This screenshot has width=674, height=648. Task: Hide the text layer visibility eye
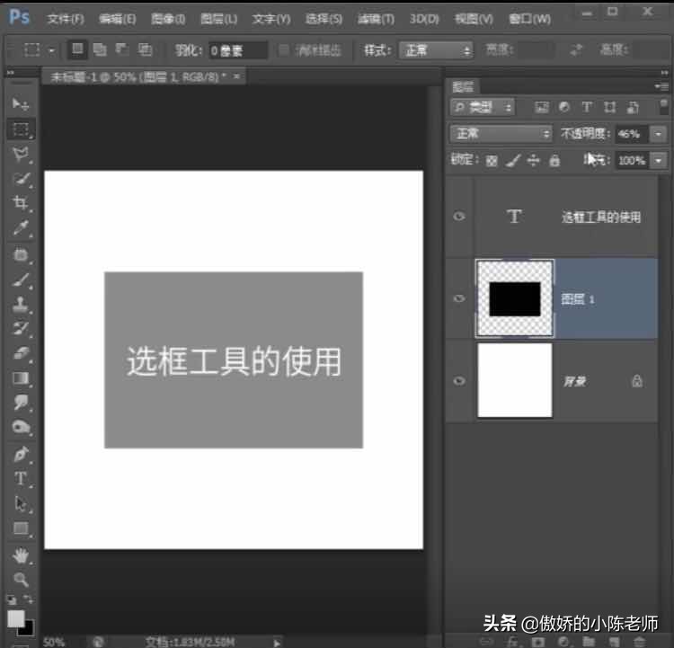click(459, 217)
